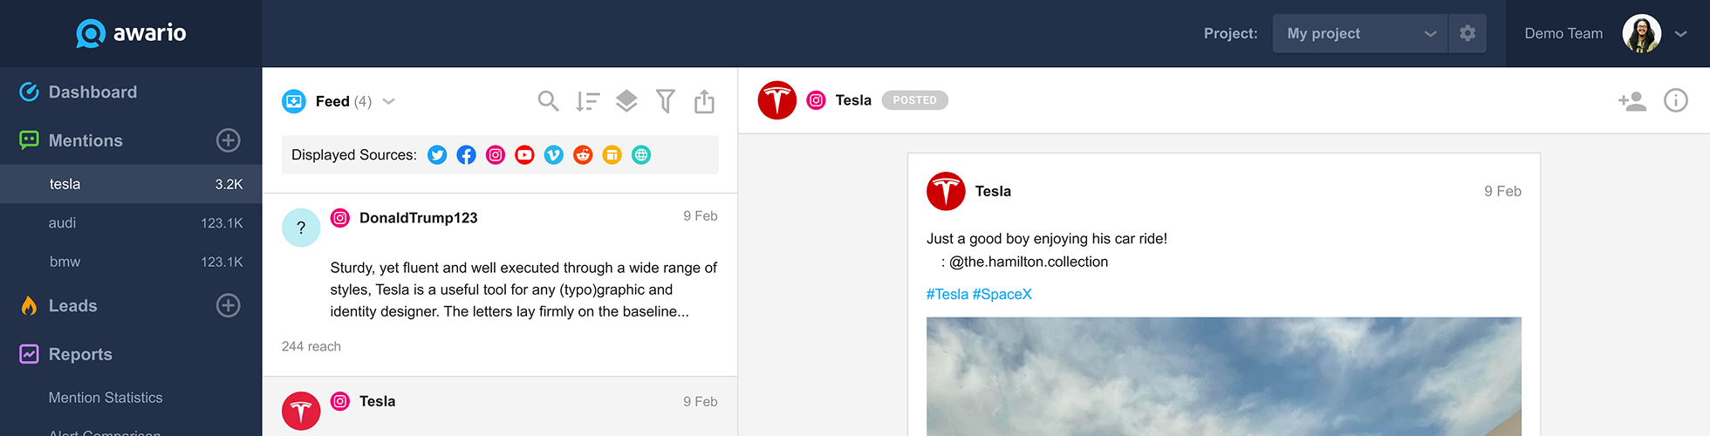Add a new leads alert with plus icon

[229, 306]
